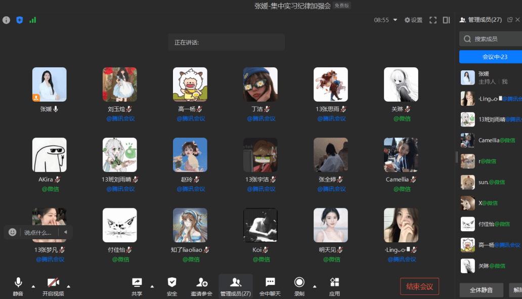Toggle the 管理成员(27) toolbar item

235,286
